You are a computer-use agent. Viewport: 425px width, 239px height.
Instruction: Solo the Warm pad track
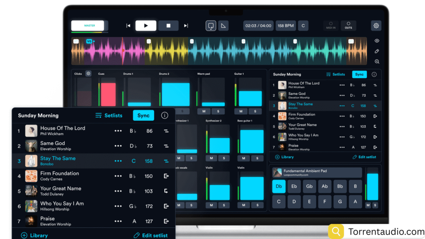click(x=218, y=111)
